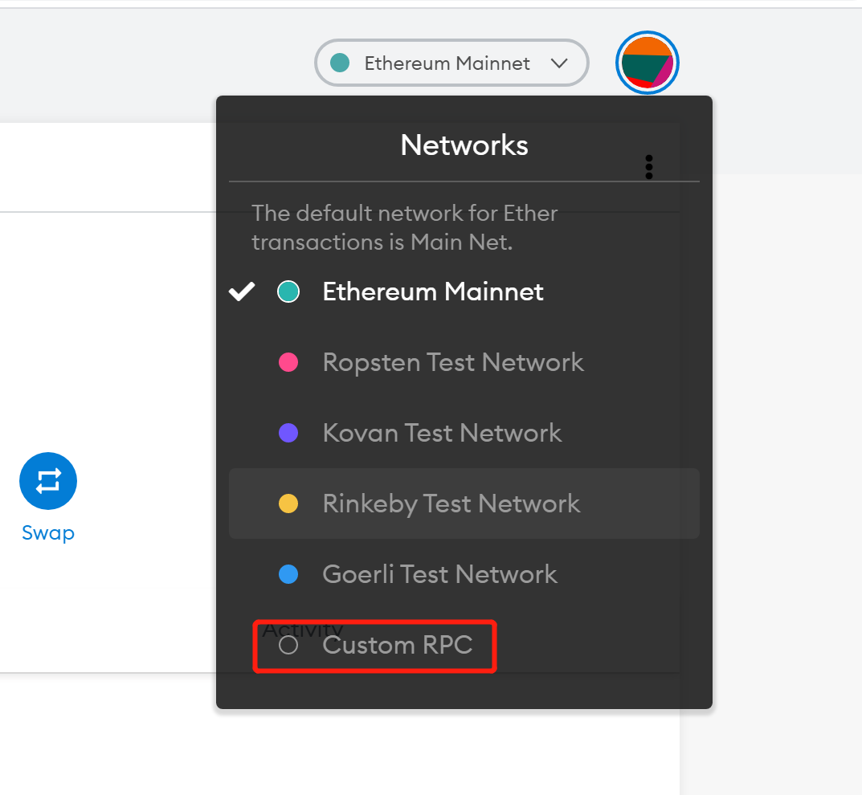This screenshot has height=795, width=862.
Task: Pick Goerli Test Network option
Action: click(439, 574)
